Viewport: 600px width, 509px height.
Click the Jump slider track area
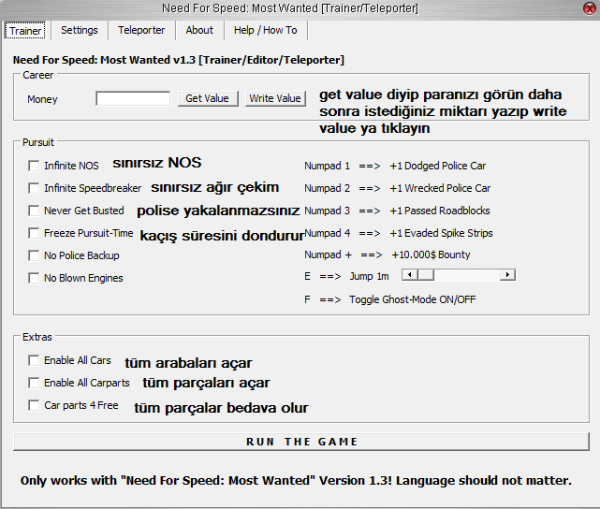(467, 275)
